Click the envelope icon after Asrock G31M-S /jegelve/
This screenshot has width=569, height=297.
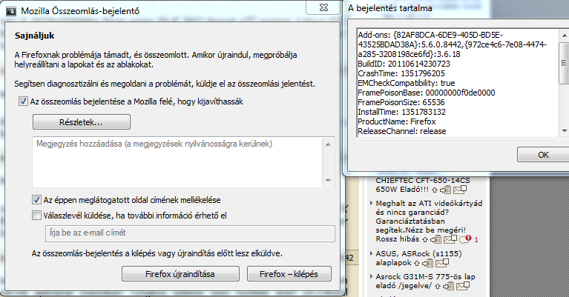click(x=463, y=286)
